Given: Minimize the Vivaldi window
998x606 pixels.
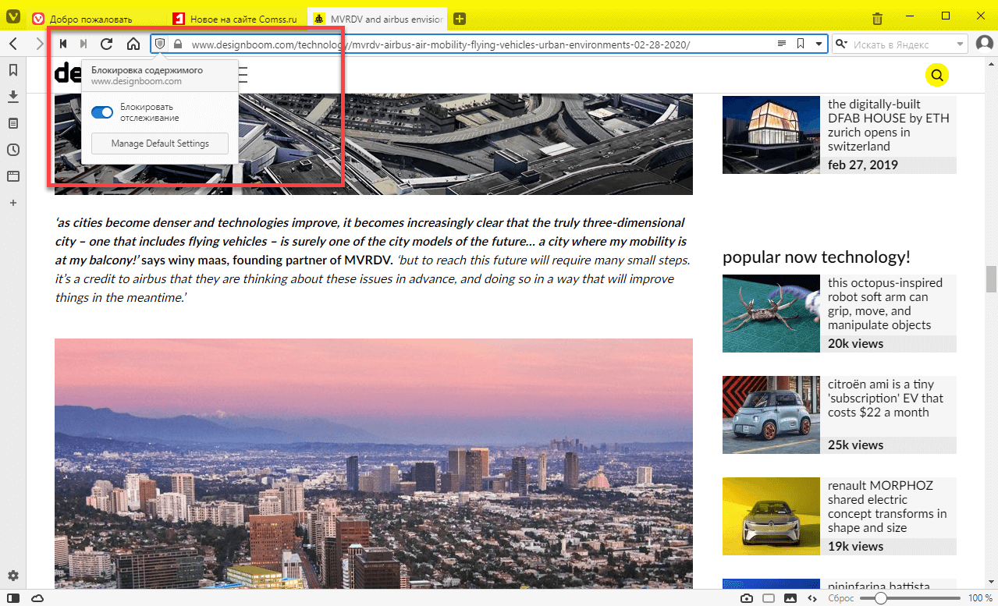Looking at the screenshot, I should tap(910, 16).
